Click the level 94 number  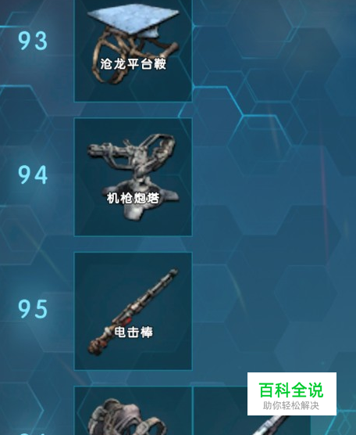click(x=33, y=174)
